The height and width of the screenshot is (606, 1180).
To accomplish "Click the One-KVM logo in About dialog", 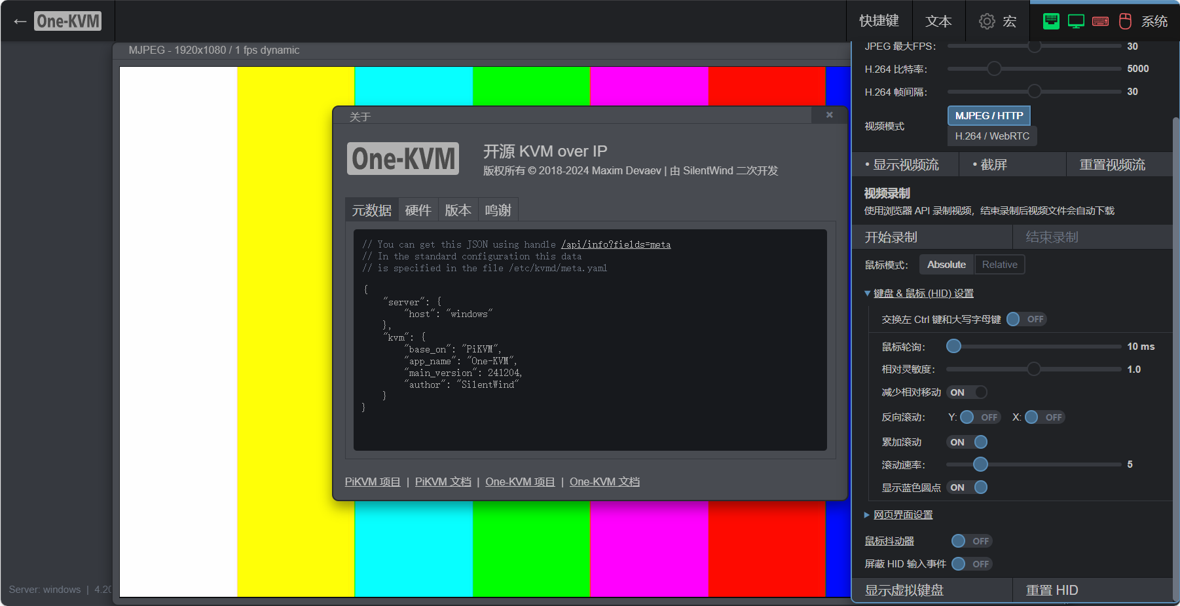I will click(x=403, y=159).
